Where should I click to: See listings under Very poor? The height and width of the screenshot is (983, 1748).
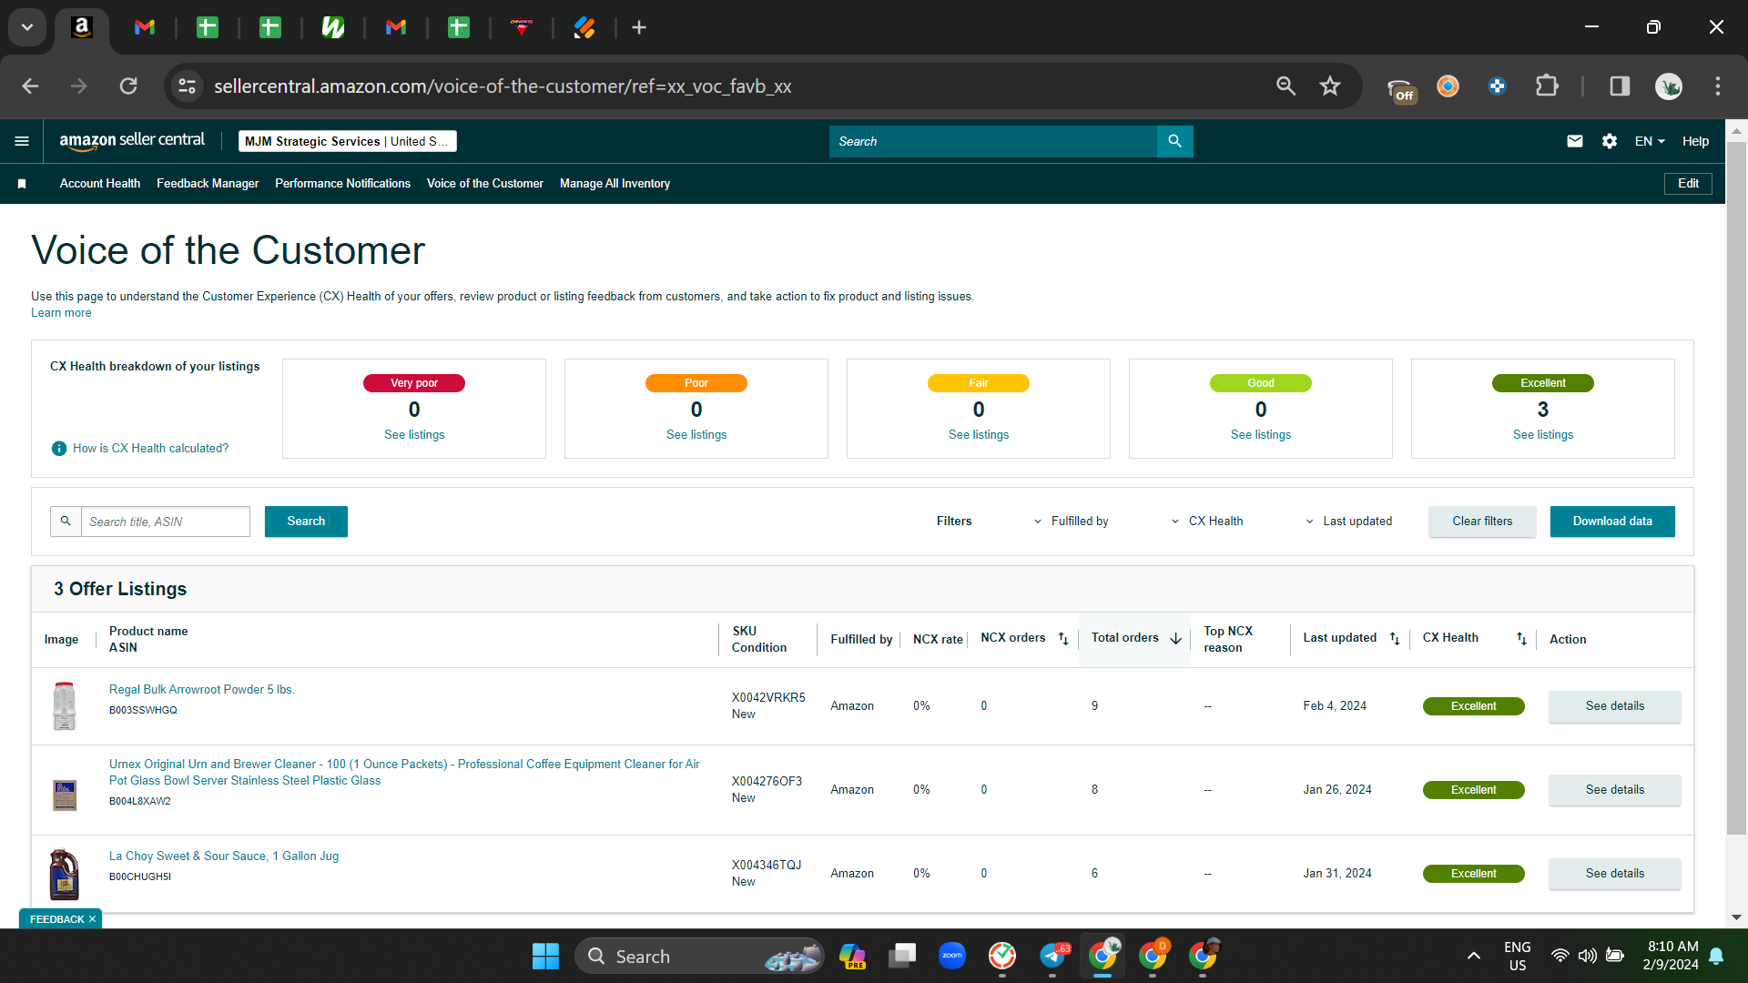point(414,435)
